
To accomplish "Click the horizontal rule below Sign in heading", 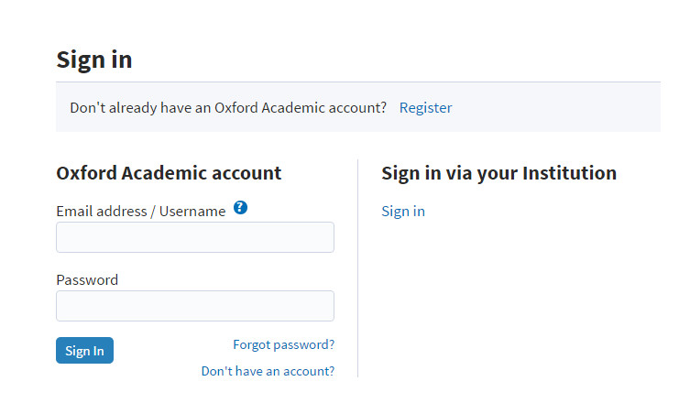I will pyautogui.click(x=358, y=82).
